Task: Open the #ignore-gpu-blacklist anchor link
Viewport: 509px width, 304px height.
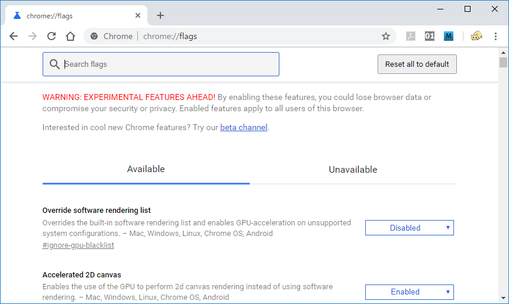Action: pos(78,245)
